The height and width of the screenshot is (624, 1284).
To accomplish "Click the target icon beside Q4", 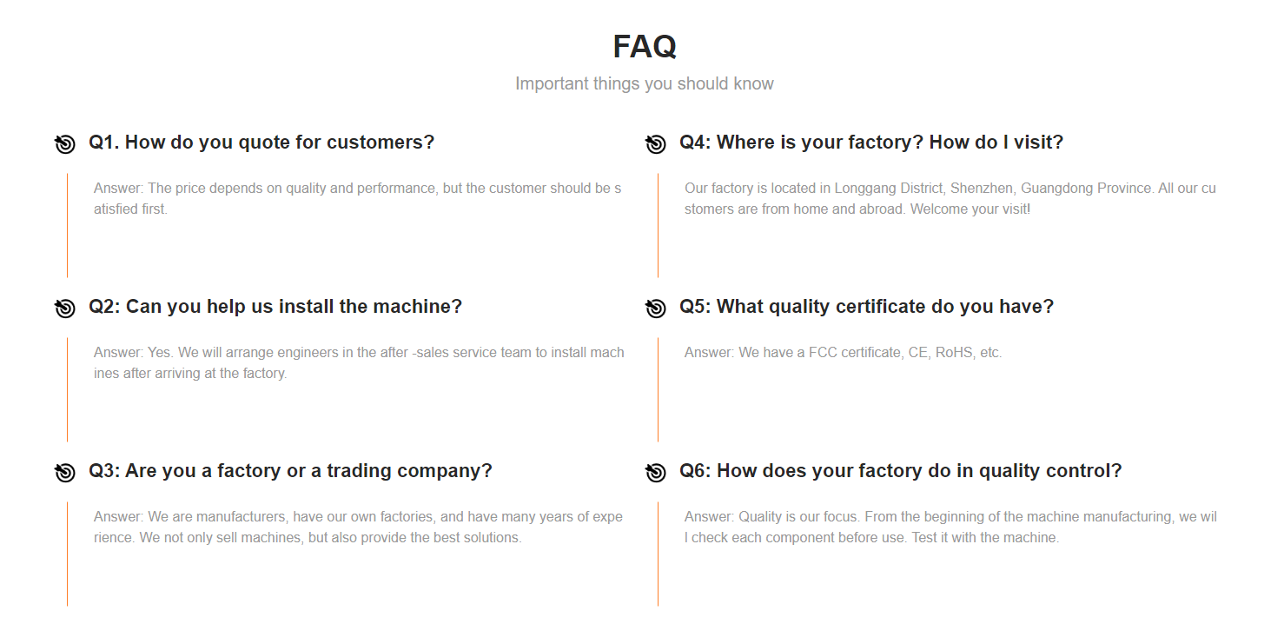I will tap(655, 144).
